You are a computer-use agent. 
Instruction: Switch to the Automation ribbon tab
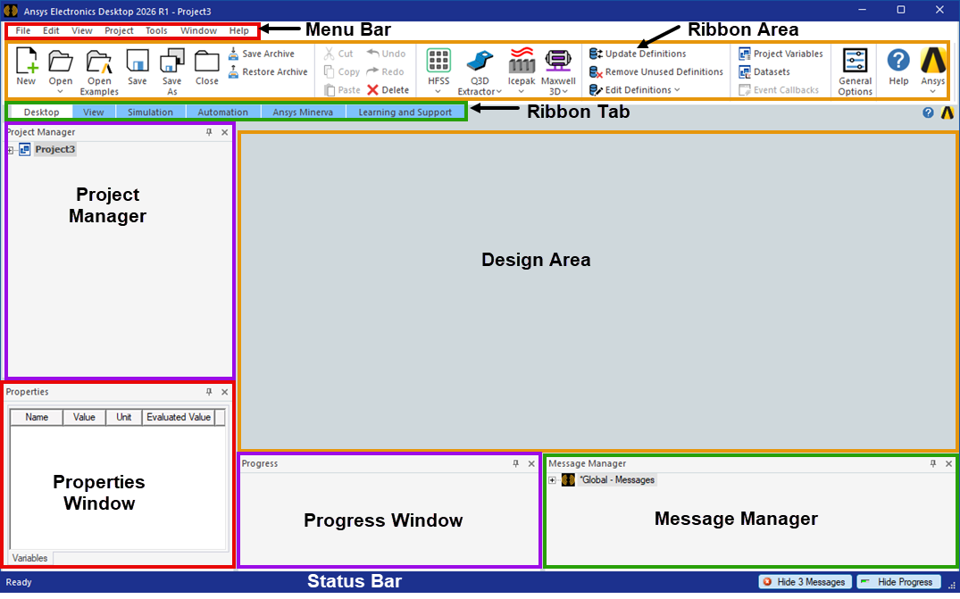(x=223, y=112)
